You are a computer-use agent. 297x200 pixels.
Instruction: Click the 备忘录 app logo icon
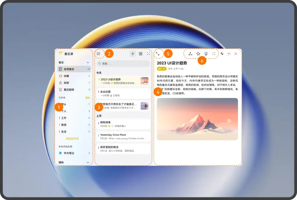pos(61,53)
